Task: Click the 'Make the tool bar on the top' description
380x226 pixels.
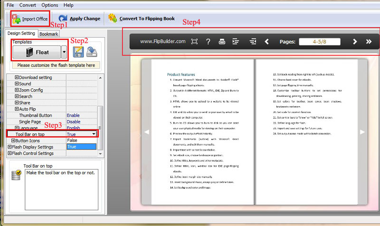Action: click(x=61, y=173)
